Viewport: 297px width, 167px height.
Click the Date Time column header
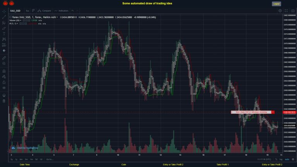[25, 165]
